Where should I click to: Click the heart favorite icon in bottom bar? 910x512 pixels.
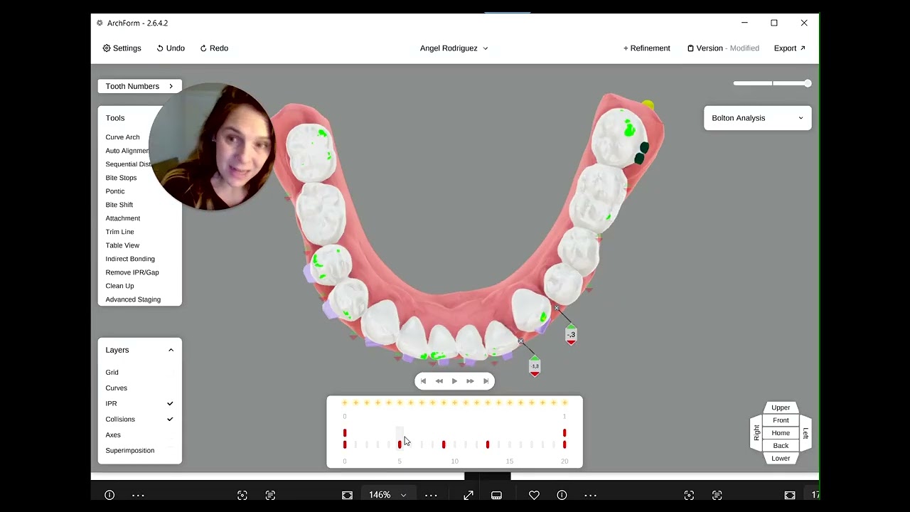534,495
